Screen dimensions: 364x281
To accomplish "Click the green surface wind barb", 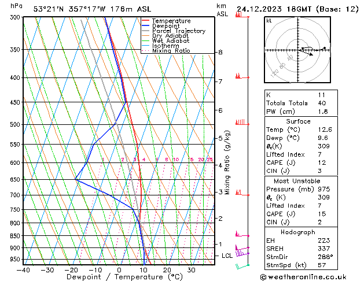I will pyautogui.click(x=242, y=267).
